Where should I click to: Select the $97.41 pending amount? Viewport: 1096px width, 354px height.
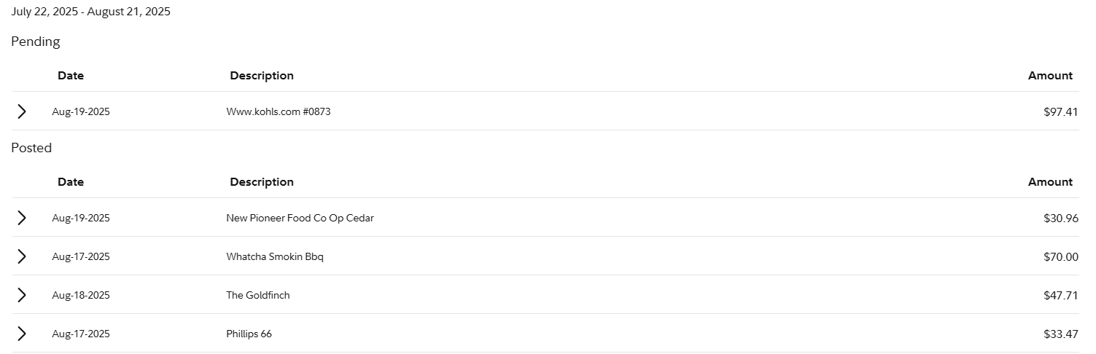(1060, 111)
